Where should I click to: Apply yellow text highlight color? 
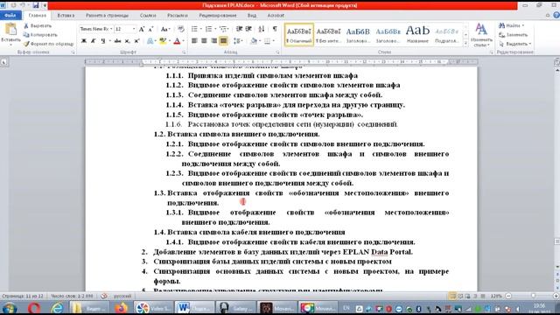tap(163, 41)
